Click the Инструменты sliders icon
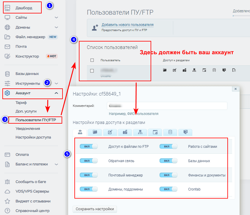Viewport: 250px width, 215px height. click(7, 84)
